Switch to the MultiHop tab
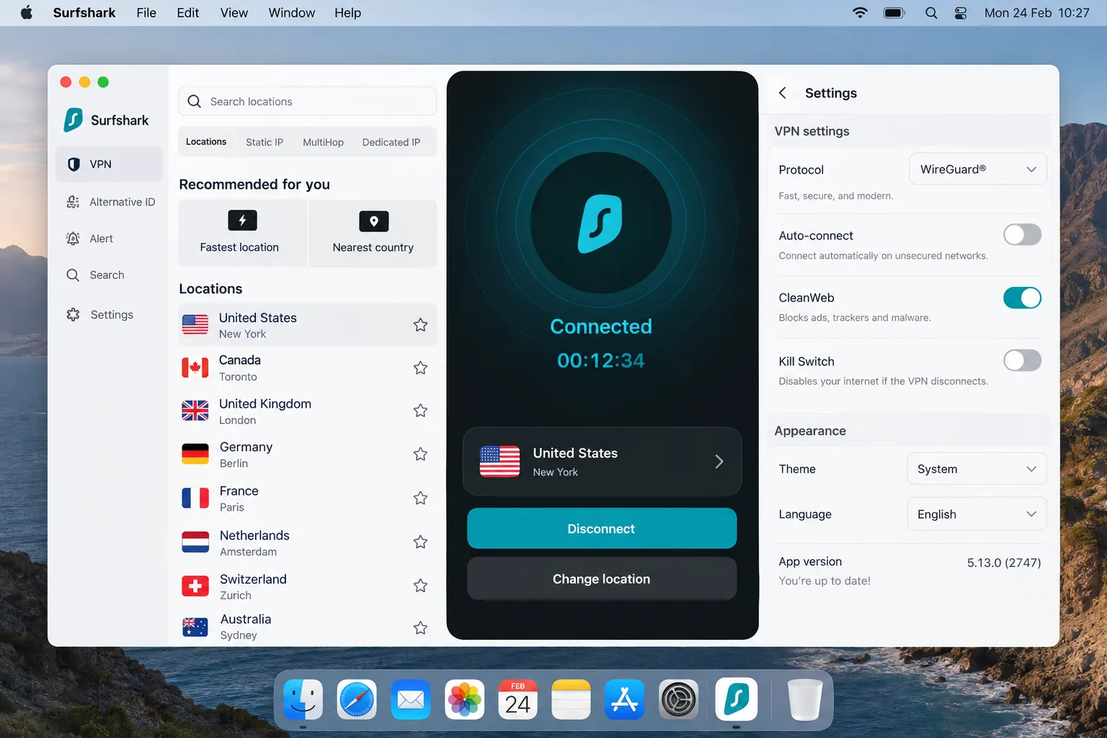This screenshot has width=1107, height=738. click(x=323, y=142)
